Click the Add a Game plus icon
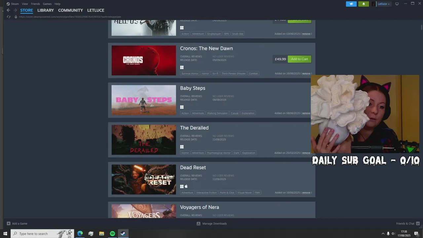This screenshot has height=238, width=423. (x=9, y=223)
